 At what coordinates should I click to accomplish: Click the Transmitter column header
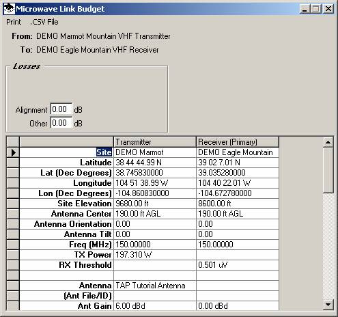155,142
